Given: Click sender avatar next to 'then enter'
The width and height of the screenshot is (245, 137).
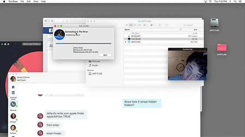Looking at the screenshot, I should (40, 125).
